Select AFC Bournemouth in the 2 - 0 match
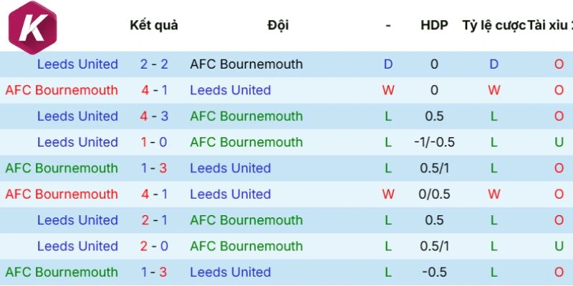The image size is (573, 286). coord(246,247)
